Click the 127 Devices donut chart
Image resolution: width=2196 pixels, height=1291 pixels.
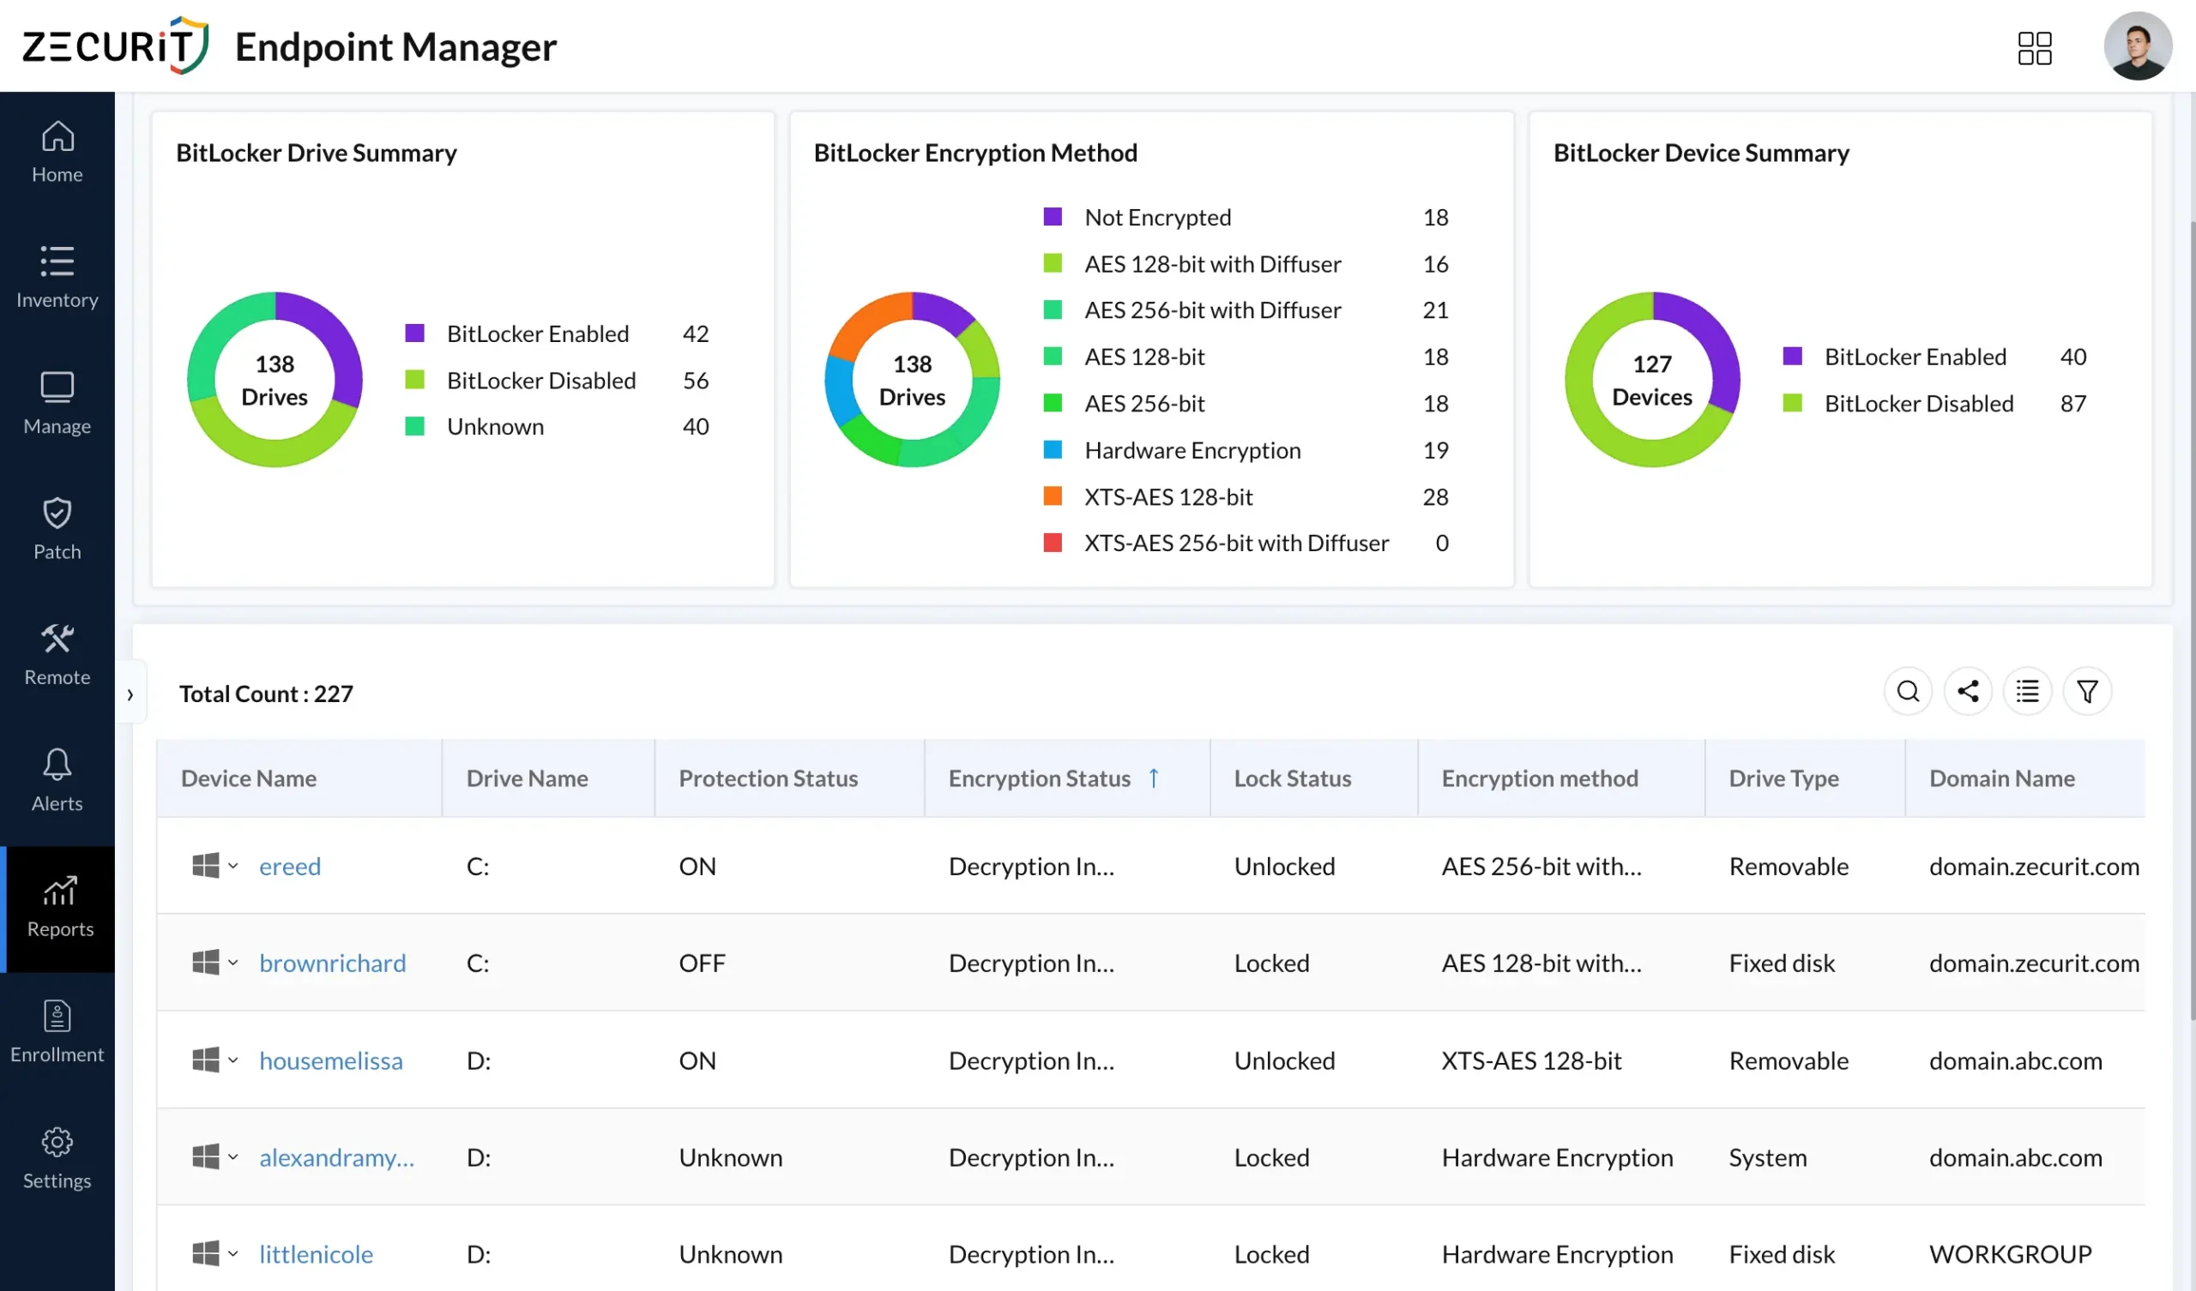1652,379
